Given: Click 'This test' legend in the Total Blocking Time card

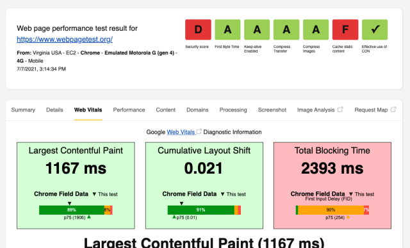Looking at the screenshot, I should click(x=365, y=194).
